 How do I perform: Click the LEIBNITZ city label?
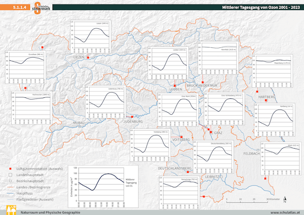[x=212, y=177]
